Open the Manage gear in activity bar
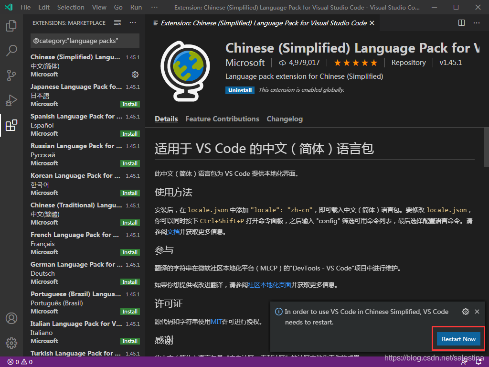The width and height of the screenshot is (489, 367). (x=11, y=343)
